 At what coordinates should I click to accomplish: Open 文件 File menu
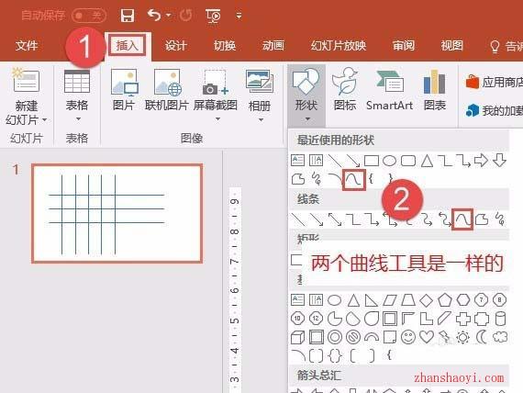(27, 46)
